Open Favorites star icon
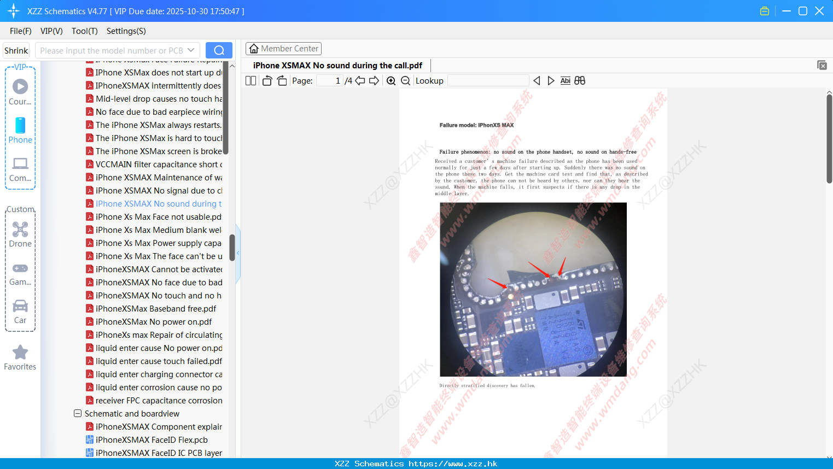 [x=20, y=357]
